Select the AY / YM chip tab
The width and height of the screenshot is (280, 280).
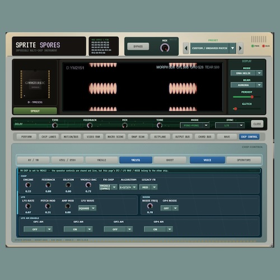click(x=33, y=160)
